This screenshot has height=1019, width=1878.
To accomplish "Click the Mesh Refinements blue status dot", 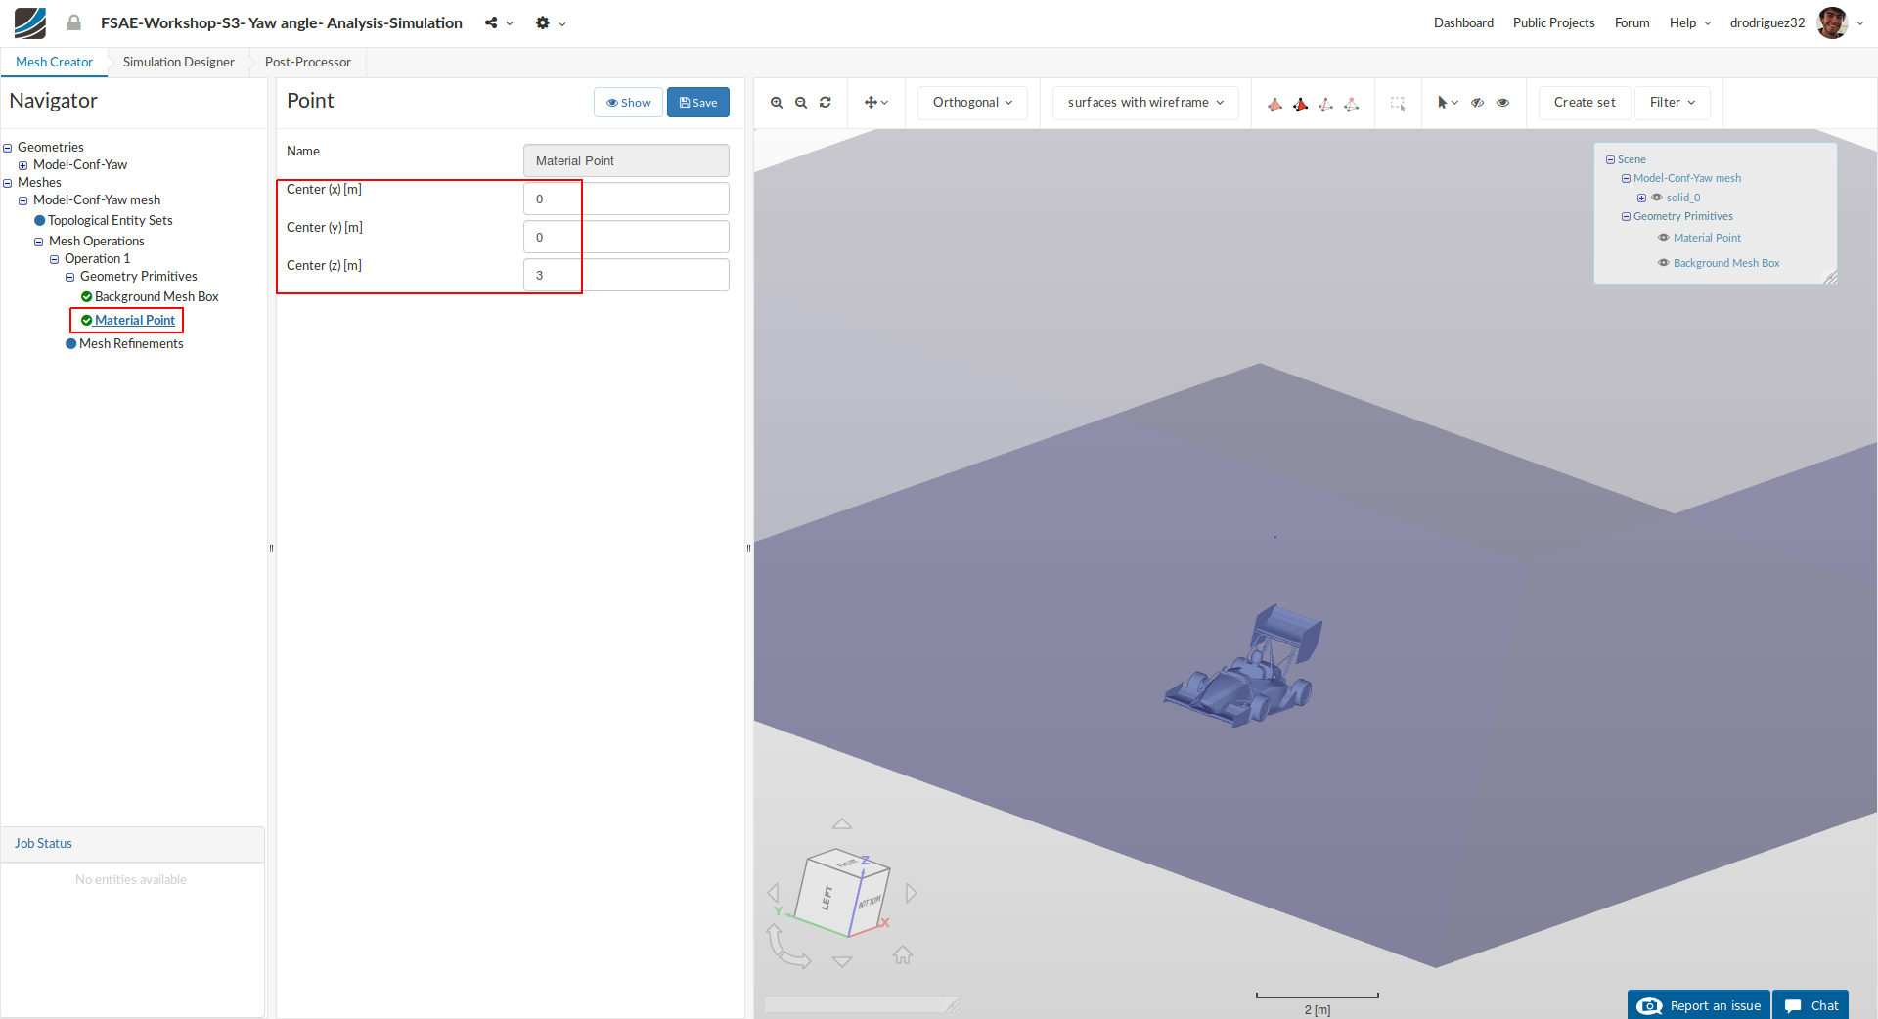I will click(71, 344).
